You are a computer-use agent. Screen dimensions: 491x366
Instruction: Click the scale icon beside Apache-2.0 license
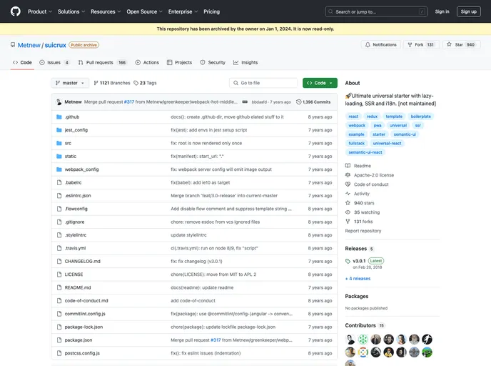(x=348, y=175)
